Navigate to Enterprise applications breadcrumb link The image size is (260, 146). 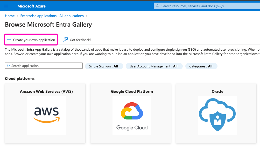[52, 16]
